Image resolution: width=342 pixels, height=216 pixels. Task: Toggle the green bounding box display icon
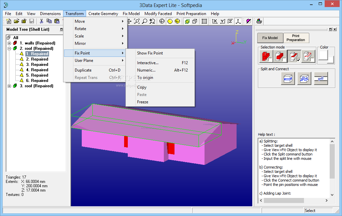[x=187, y=21]
